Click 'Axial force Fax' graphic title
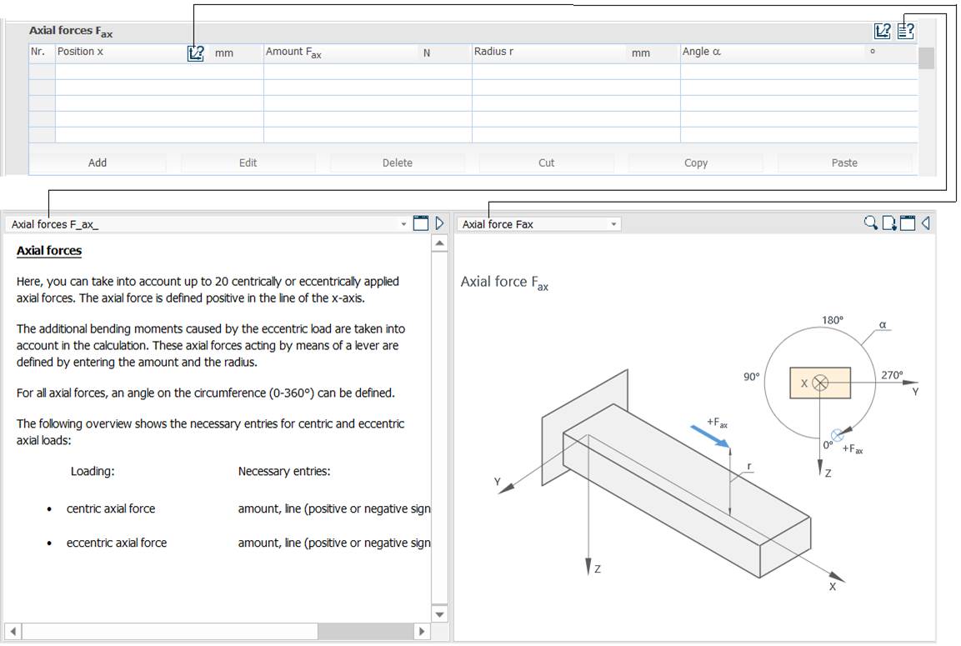This screenshot has width=961, height=646. (504, 283)
